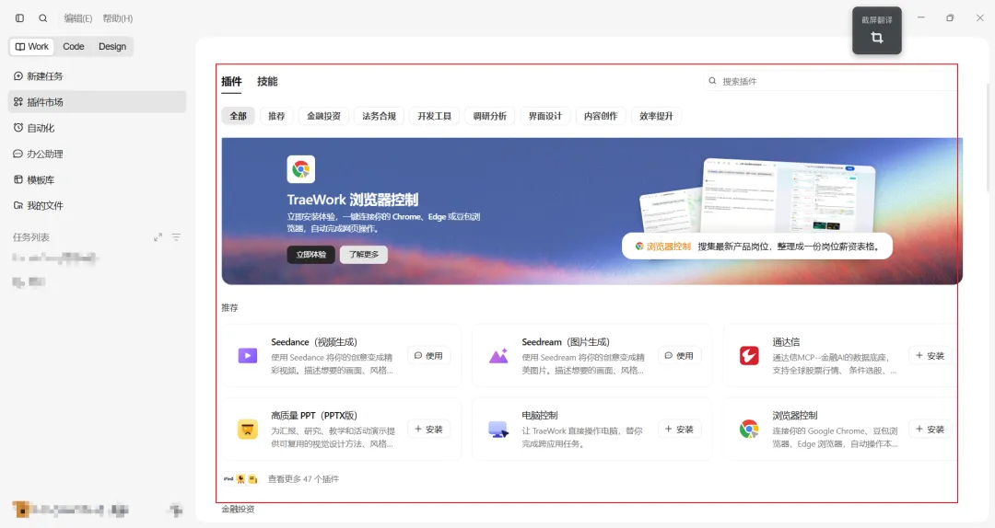Click the 推荐 section heading

tap(229, 307)
